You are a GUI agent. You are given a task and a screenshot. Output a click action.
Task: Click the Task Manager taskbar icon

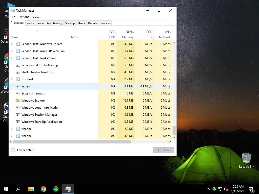pyautogui.click(x=68, y=189)
